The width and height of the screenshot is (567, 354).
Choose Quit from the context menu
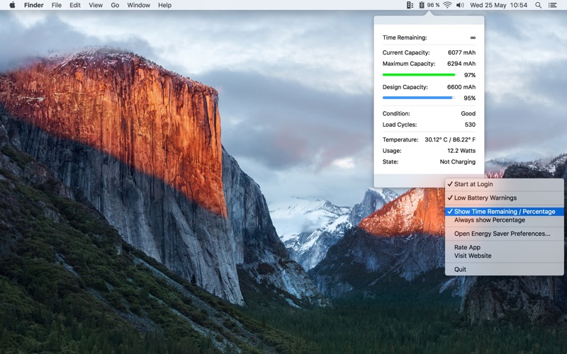[x=461, y=269]
